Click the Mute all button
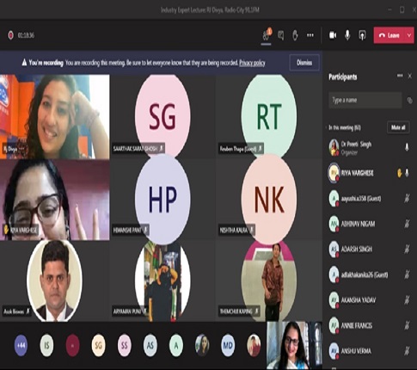The width and height of the screenshot is (417, 370). tap(398, 127)
